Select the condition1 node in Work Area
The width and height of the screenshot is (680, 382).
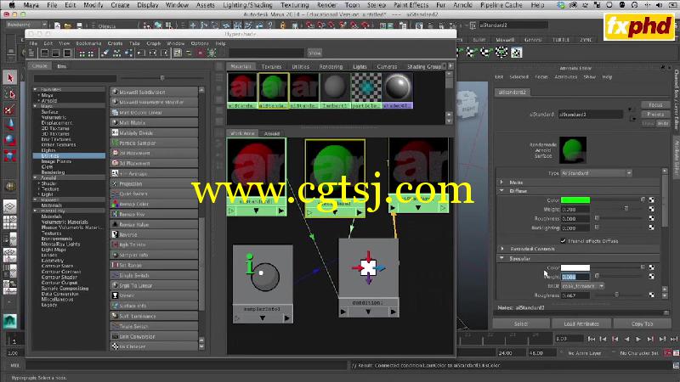click(368, 278)
